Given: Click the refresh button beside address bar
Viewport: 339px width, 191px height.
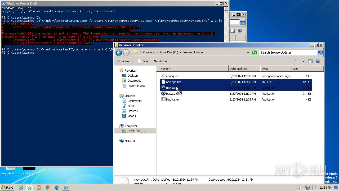Looking at the screenshot, I should [255, 53].
